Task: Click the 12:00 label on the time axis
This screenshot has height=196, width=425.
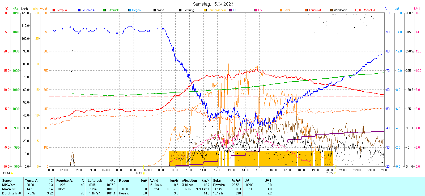Action: 218,170
